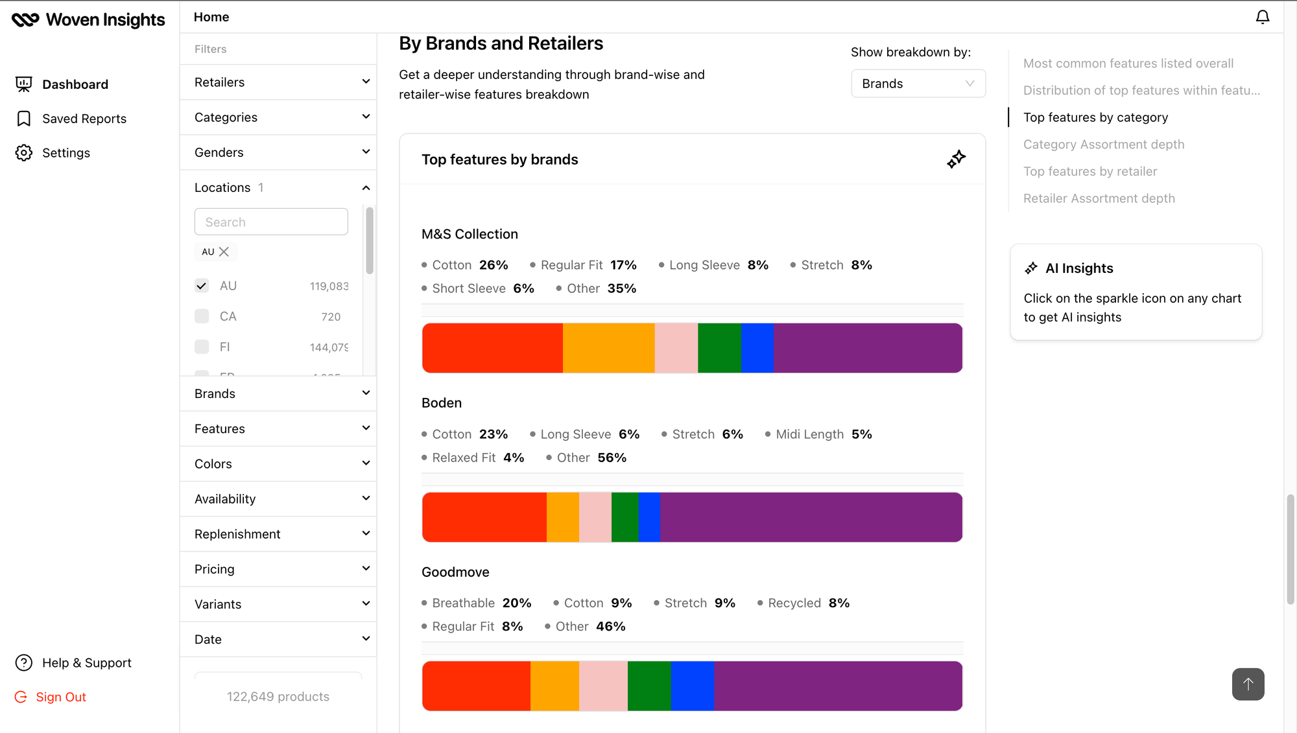Expand the Genders filter

[278, 152]
